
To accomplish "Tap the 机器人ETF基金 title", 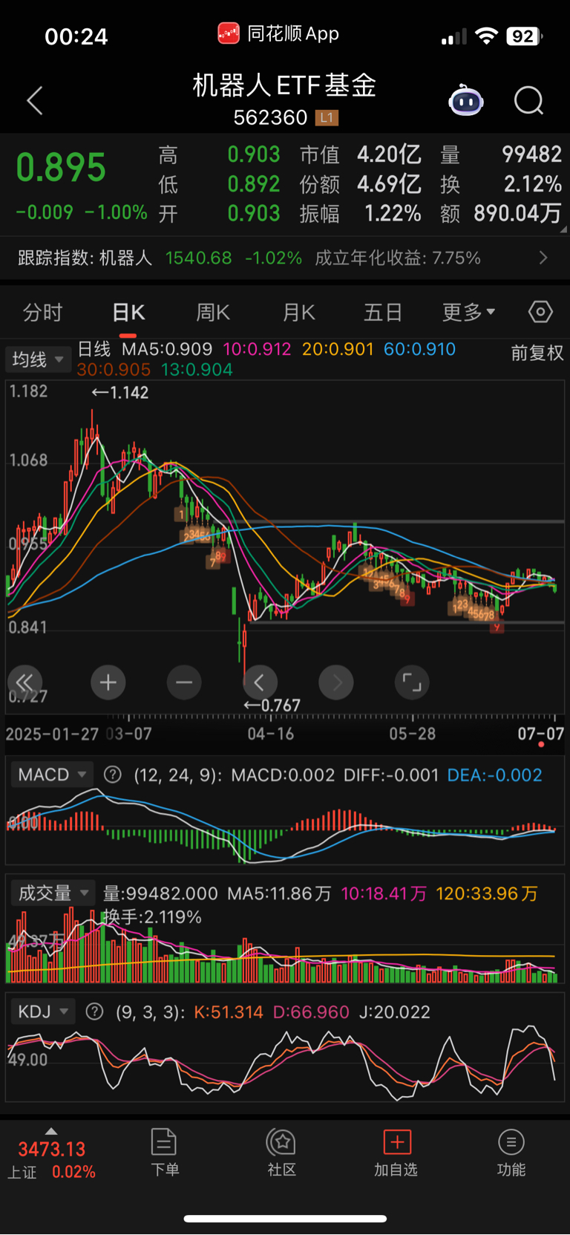I will tap(285, 85).
